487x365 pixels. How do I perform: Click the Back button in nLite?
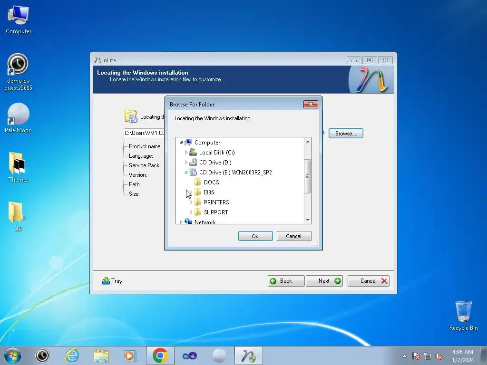(286, 280)
